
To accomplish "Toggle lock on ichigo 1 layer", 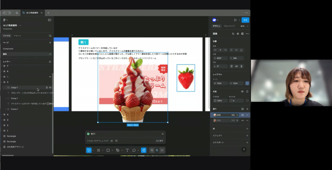I will click(47, 88).
